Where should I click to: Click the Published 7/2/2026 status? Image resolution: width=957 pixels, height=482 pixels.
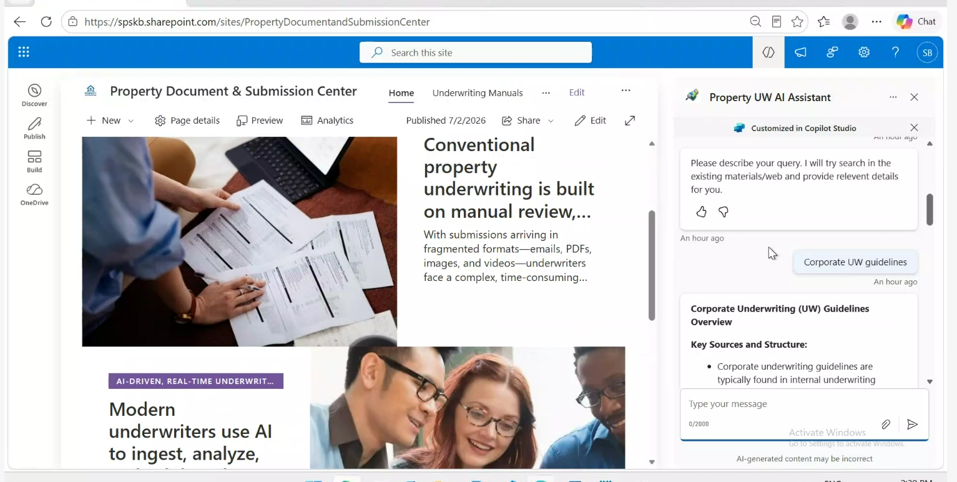446,120
